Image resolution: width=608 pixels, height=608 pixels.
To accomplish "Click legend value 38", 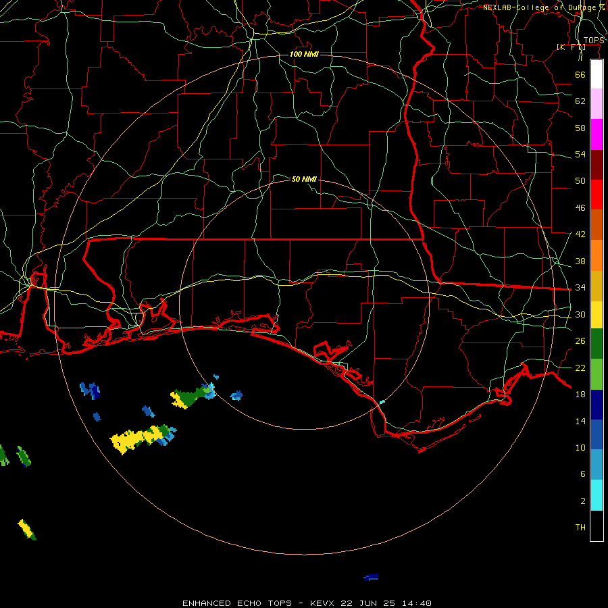I will [x=580, y=261].
